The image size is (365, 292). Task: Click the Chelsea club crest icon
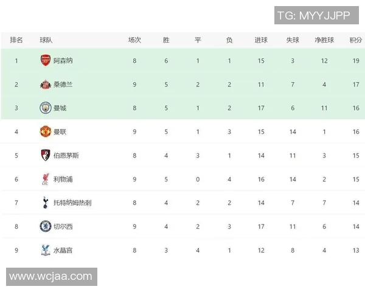(x=46, y=226)
